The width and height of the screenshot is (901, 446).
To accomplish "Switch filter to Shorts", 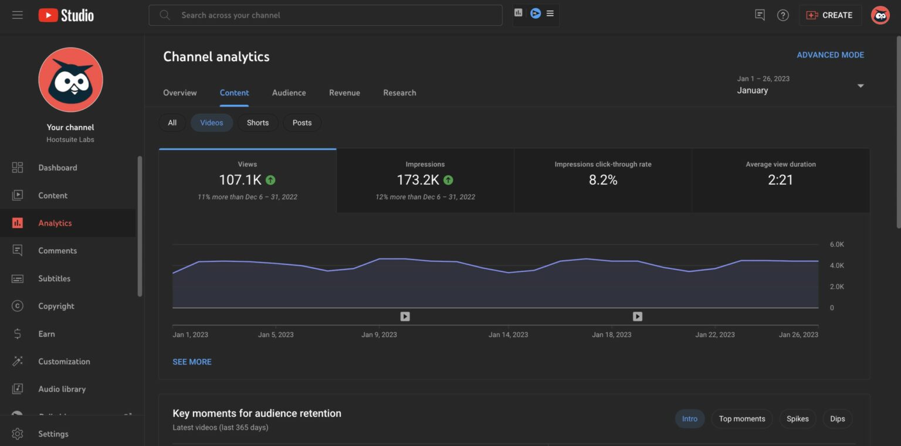I will pos(258,122).
